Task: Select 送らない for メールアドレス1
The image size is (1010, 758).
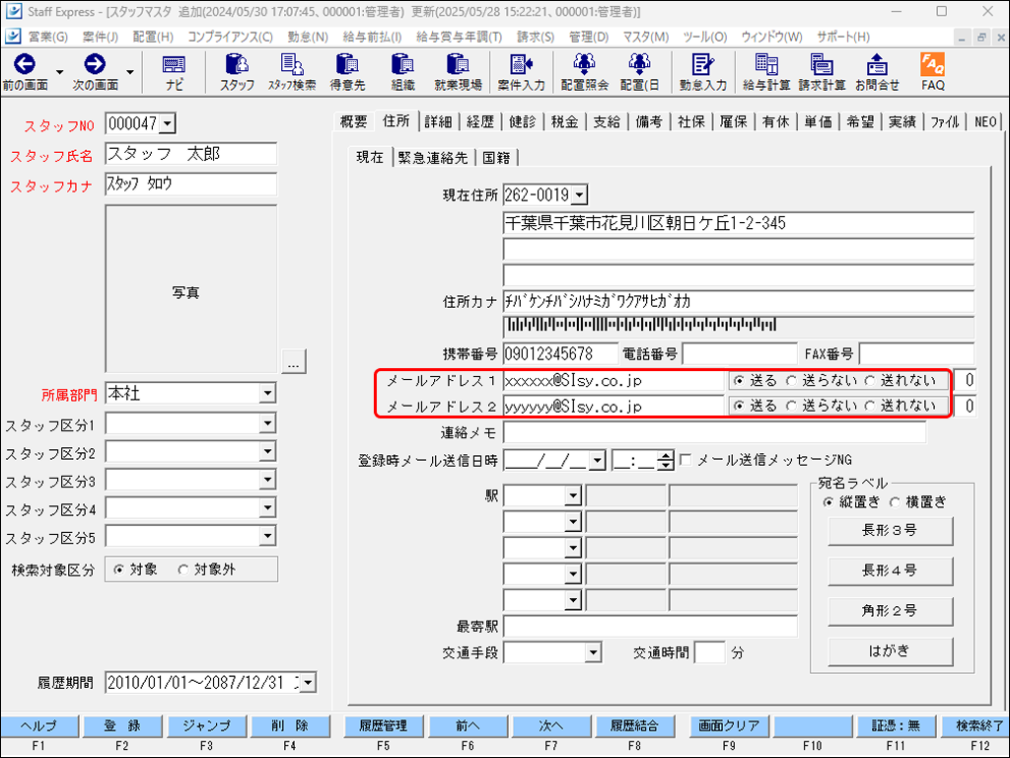Action: [791, 381]
